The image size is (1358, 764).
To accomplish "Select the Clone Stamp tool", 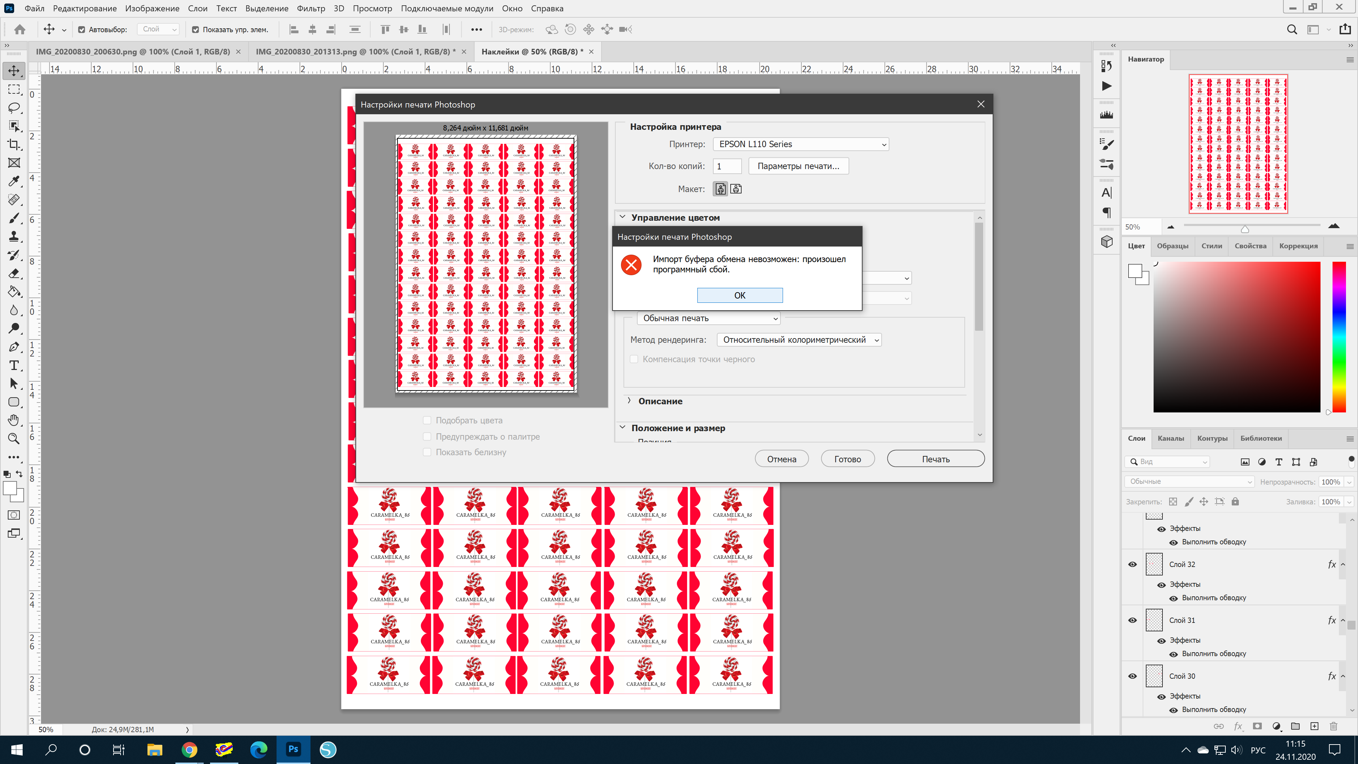I will pos(14,236).
